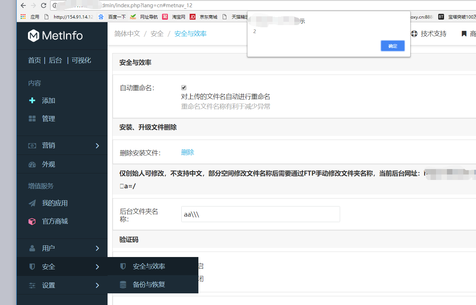Switch to 可视化 mode
Image resolution: width=476 pixels, height=305 pixels.
(81, 60)
